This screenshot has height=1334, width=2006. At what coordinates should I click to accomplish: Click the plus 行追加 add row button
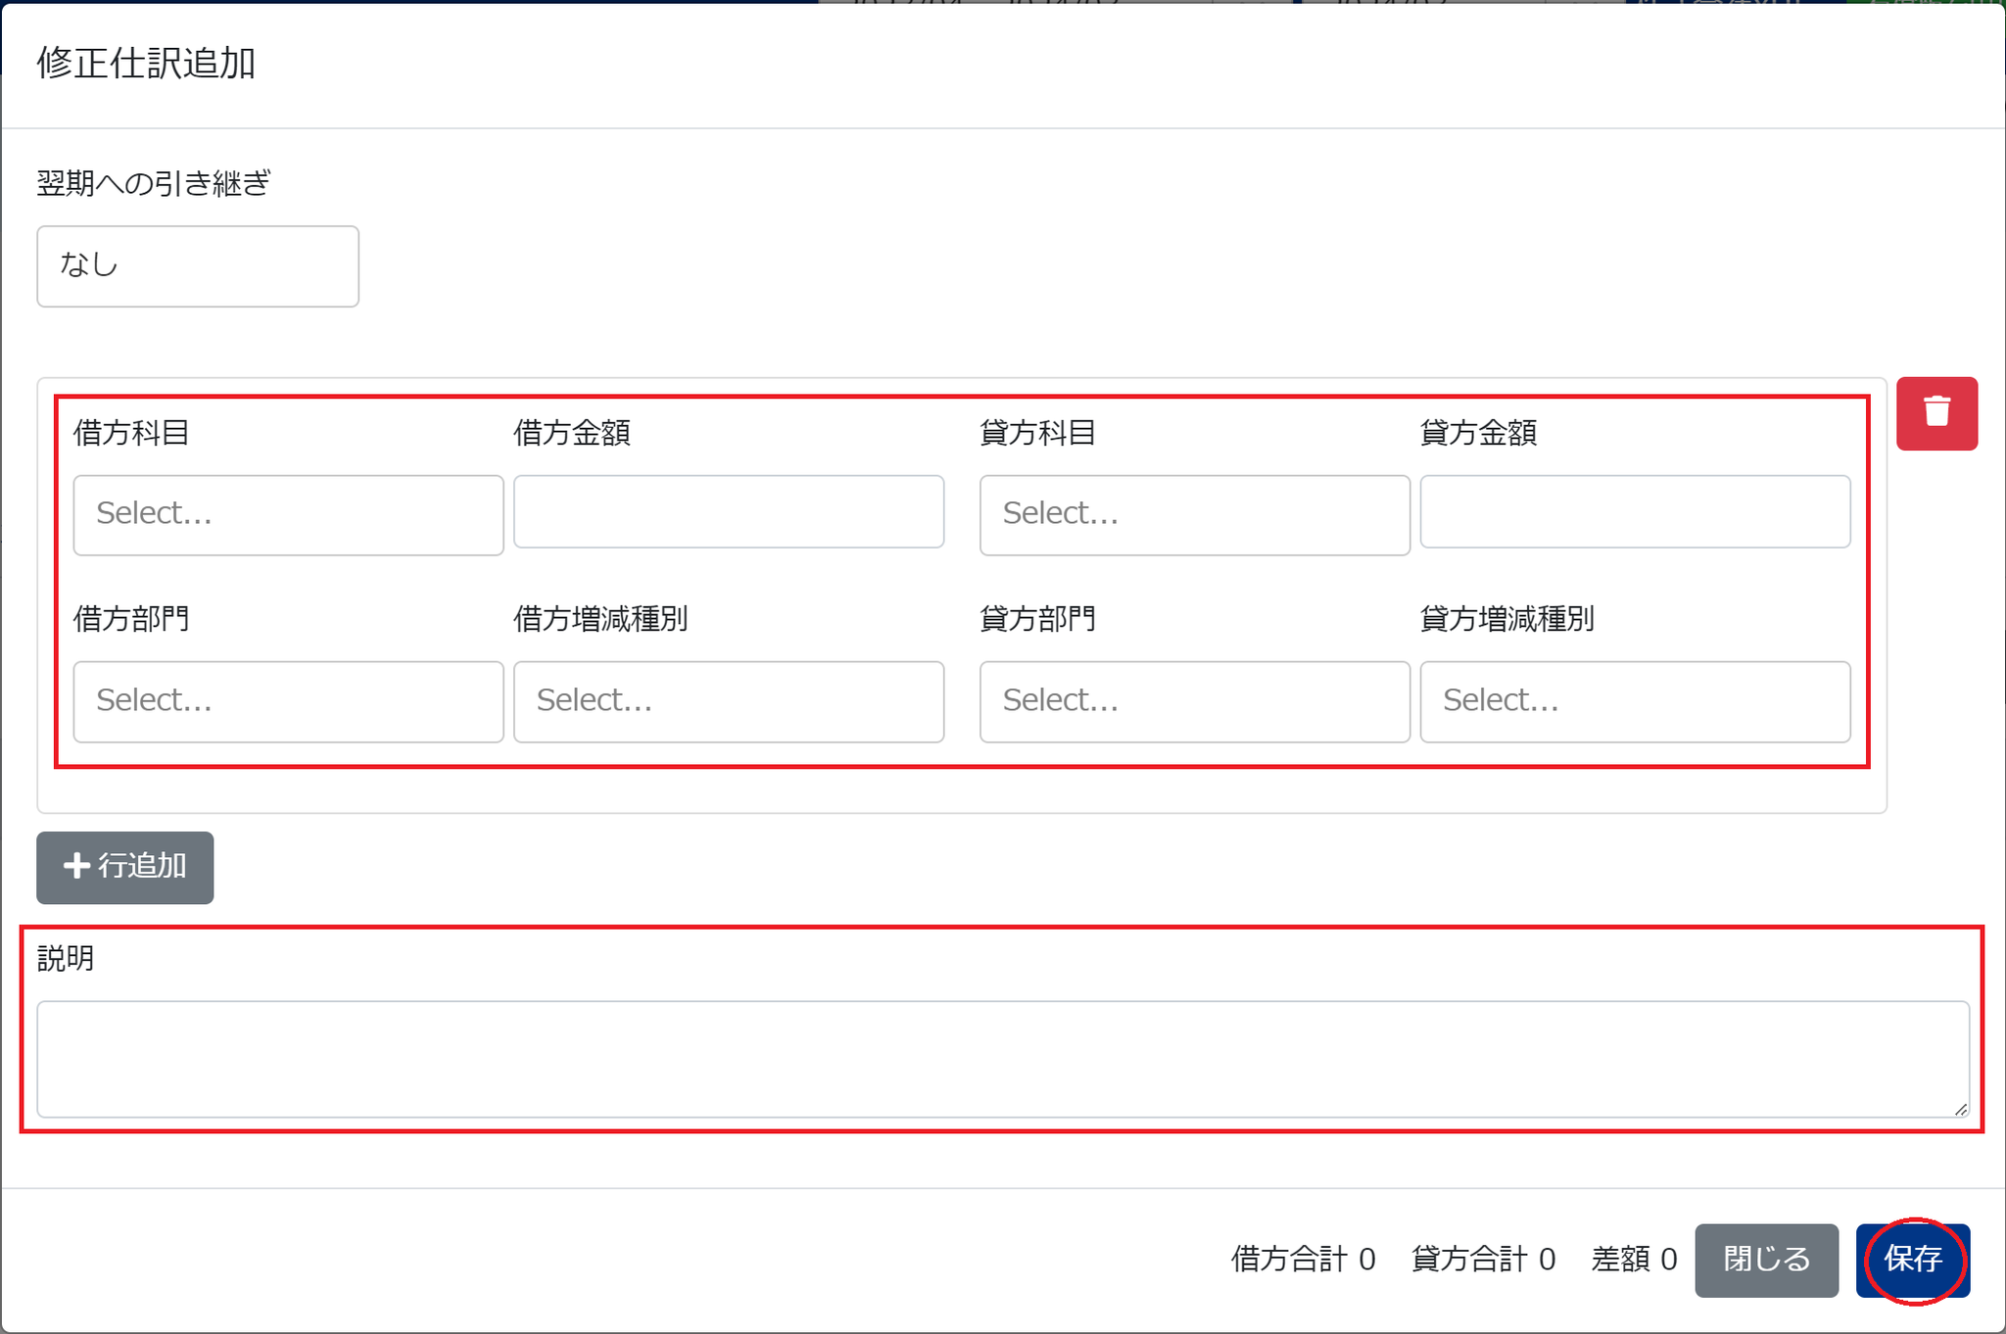click(124, 867)
